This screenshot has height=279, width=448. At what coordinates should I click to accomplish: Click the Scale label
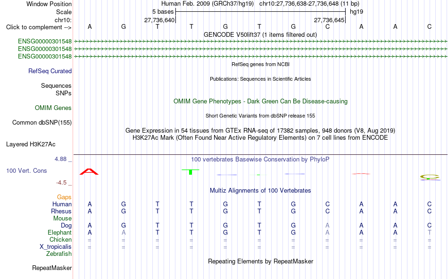[64, 12]
